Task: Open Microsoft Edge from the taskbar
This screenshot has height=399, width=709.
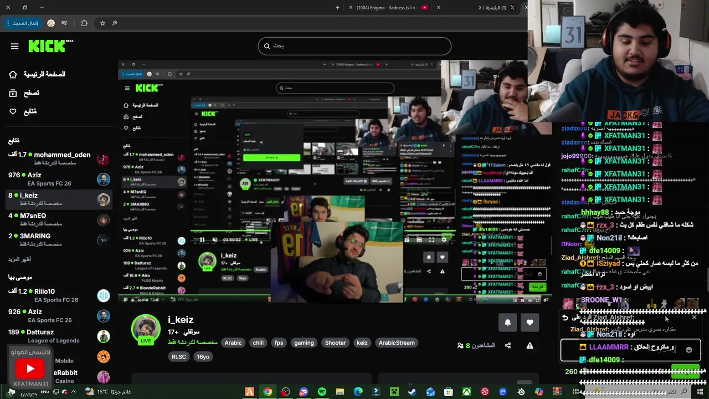Action: 358,392
